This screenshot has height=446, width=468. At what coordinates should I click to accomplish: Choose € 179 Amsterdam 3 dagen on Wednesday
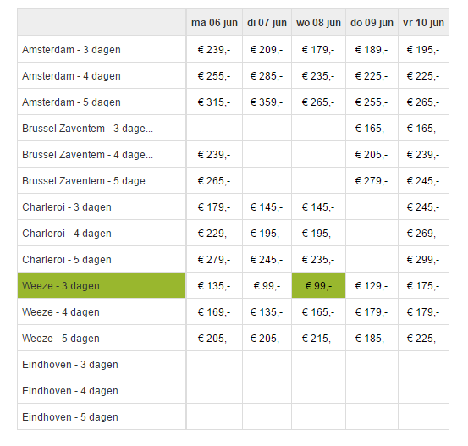click(318, 50)
